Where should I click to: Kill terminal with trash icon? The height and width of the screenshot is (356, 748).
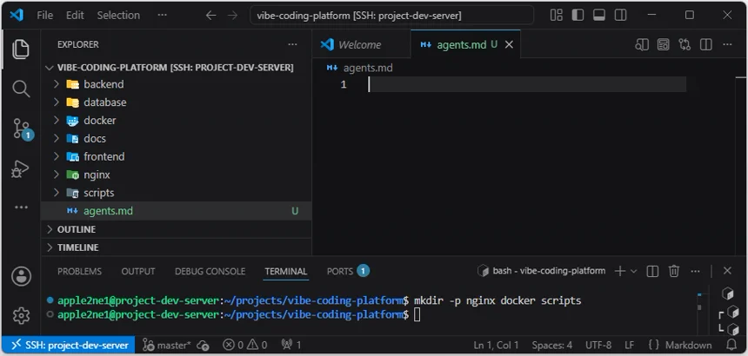673,271
